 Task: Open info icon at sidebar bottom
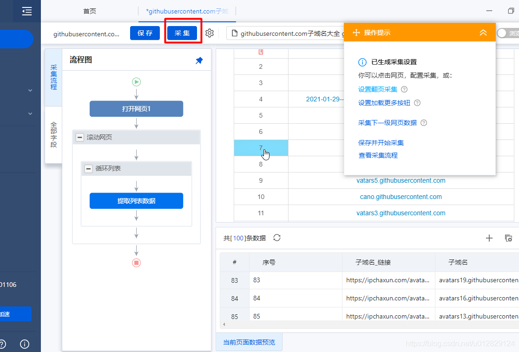(25, 344)
